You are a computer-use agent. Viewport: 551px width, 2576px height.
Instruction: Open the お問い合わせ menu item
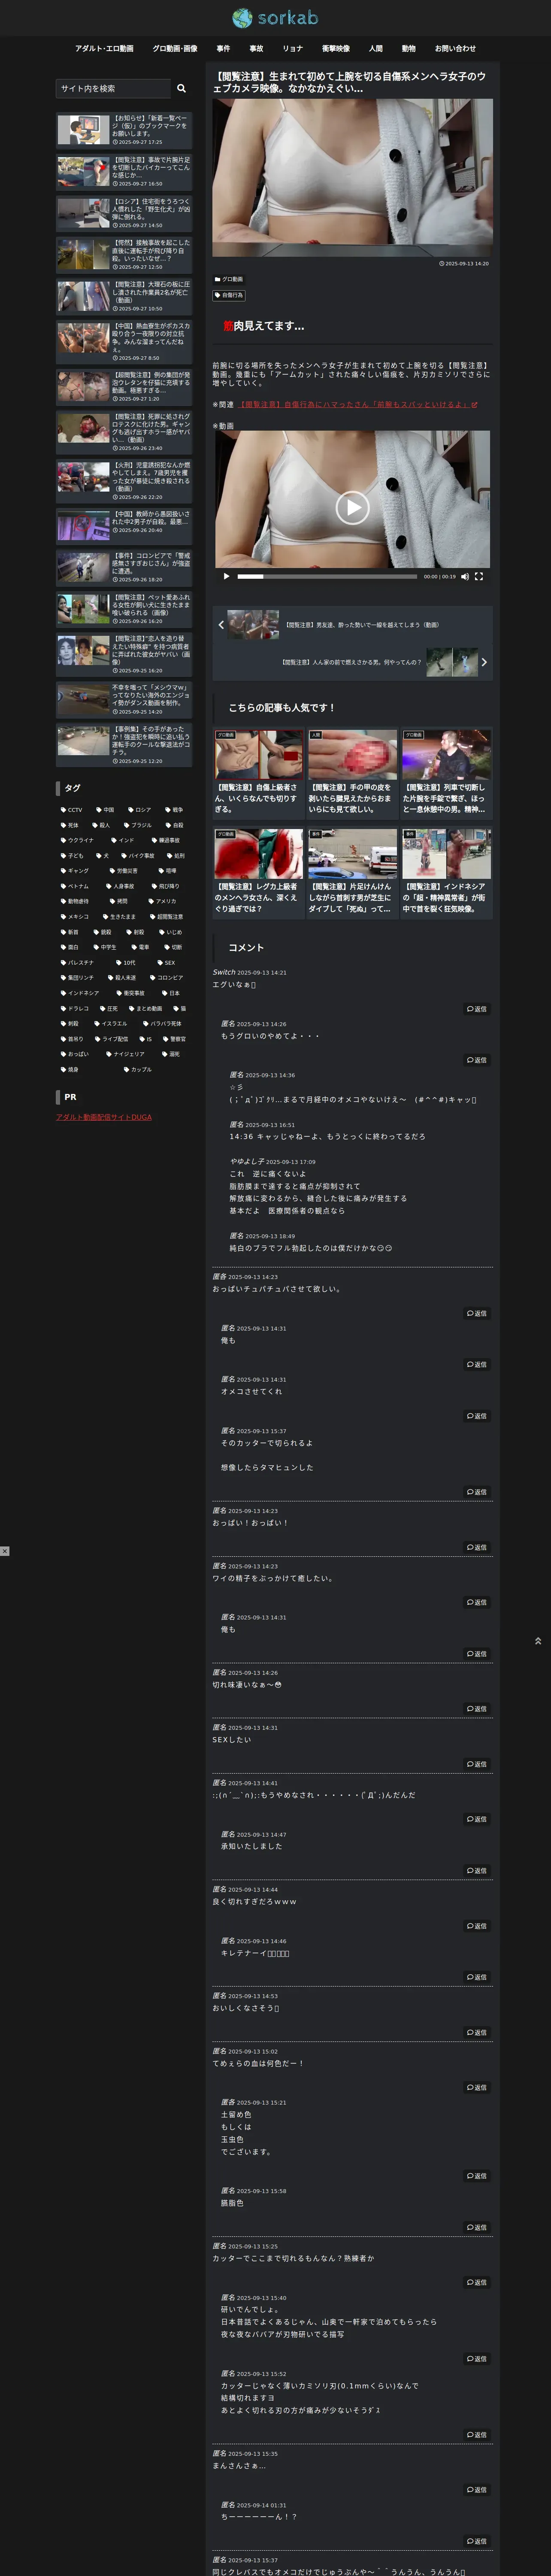[x=455, y=48]
